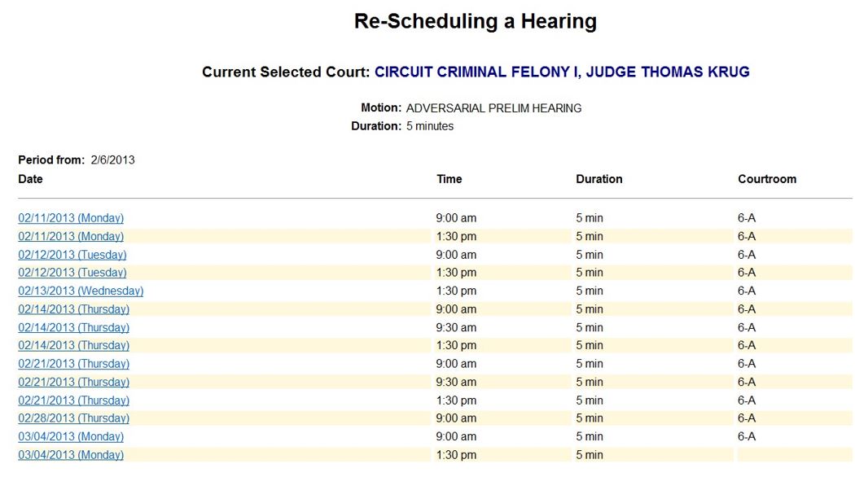Open the 02/11/2013 Monday 9:00 am date link
The width and height of the screenshot is (855, 477).
pos(71,218)
